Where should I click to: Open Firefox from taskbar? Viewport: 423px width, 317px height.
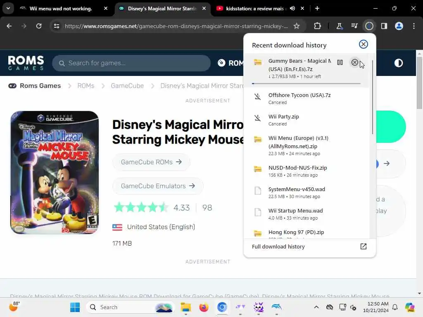tap(204, 307)
